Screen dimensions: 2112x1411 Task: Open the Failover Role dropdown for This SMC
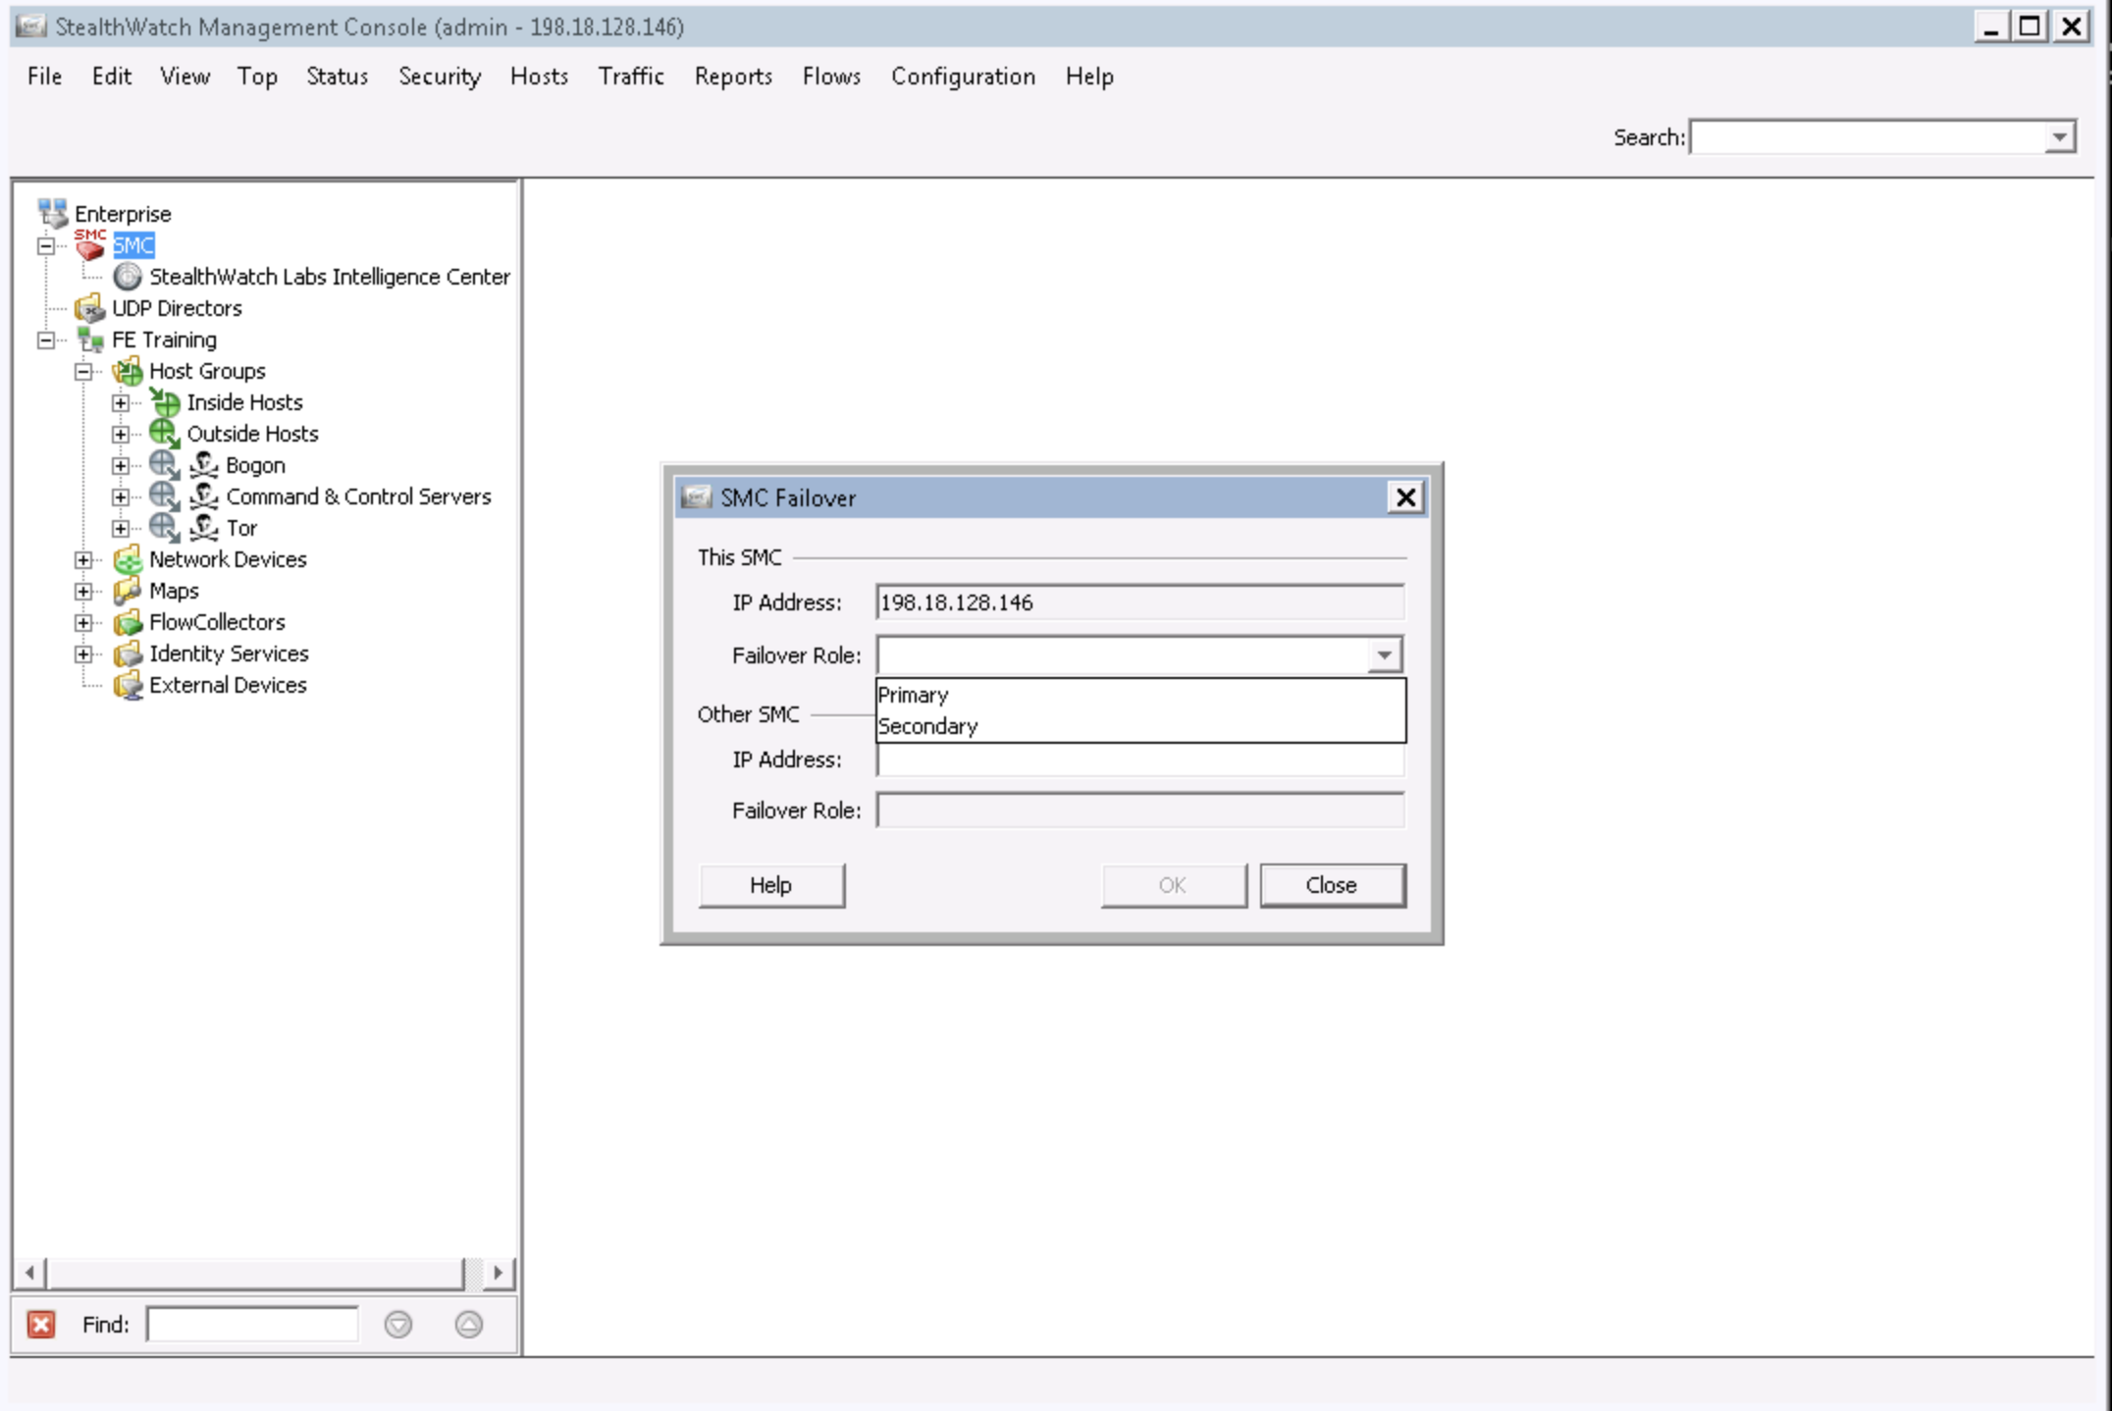point(1383,653)
